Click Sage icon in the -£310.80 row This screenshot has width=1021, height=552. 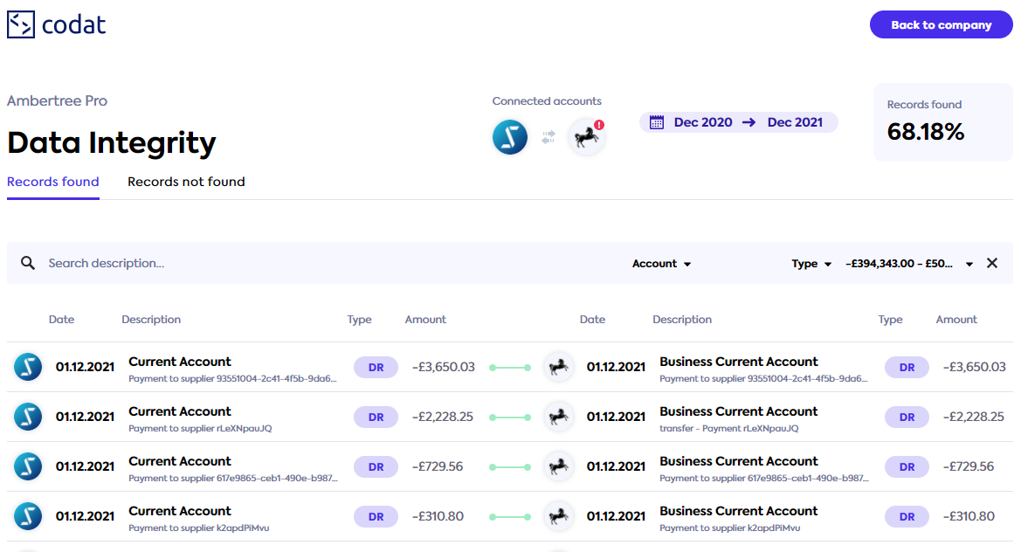coord(28,516)
